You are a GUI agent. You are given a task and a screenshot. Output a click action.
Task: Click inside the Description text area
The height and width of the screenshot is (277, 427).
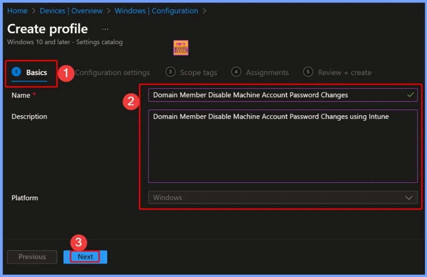tap(283, 146)
